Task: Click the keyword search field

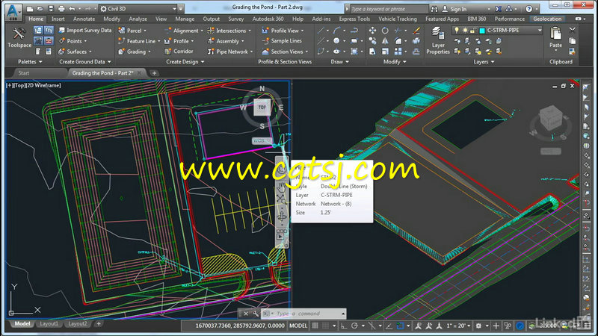Action: (x=387, y=9)
